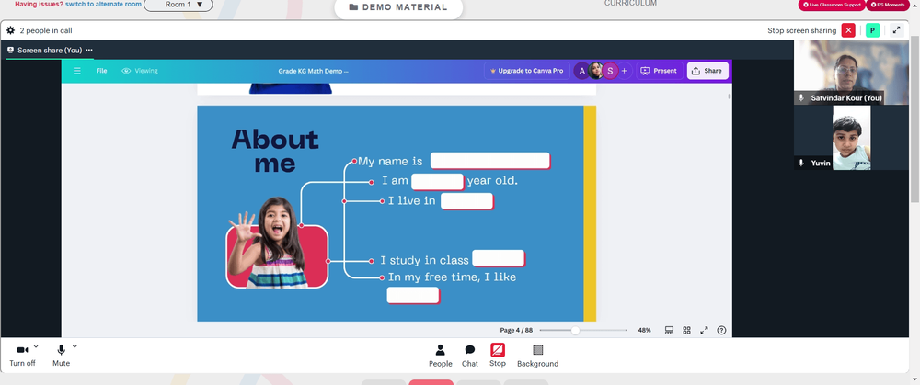Click 2 people in call label
Image resolution: width=920 pixels, height=385 pixels.
(x=46, y=30)
